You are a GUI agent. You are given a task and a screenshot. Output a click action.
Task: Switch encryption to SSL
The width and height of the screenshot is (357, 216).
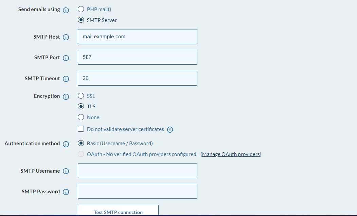(81, 96)
